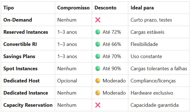
Task: Click the red X icon in On-Demand row
Action: [x=98, y=20]
